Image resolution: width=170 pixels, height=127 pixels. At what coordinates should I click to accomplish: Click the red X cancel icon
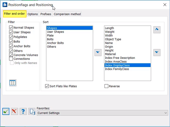(x=15, y=111)
